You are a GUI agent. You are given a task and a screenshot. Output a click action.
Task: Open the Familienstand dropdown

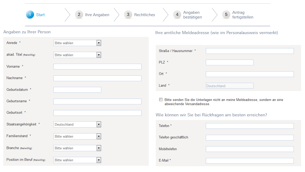(x=77, y=136)
